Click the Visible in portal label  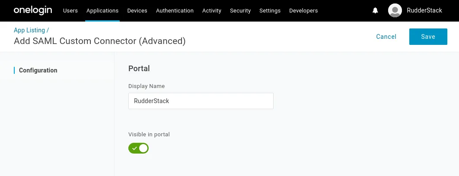[149, 135]
